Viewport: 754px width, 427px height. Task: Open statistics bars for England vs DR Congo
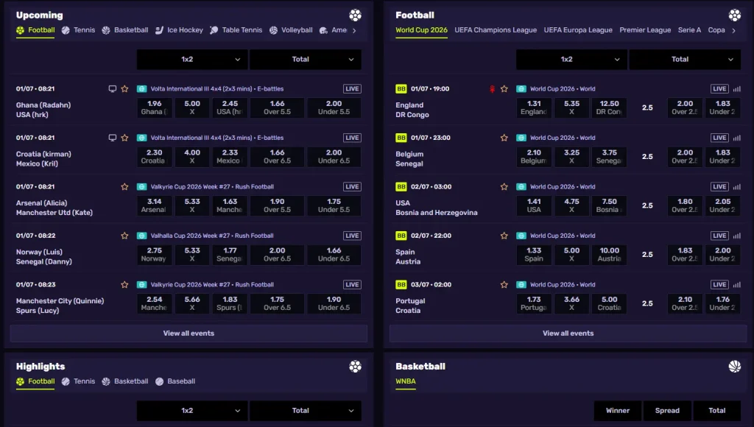pyautogui.click(x=736, y=89)
